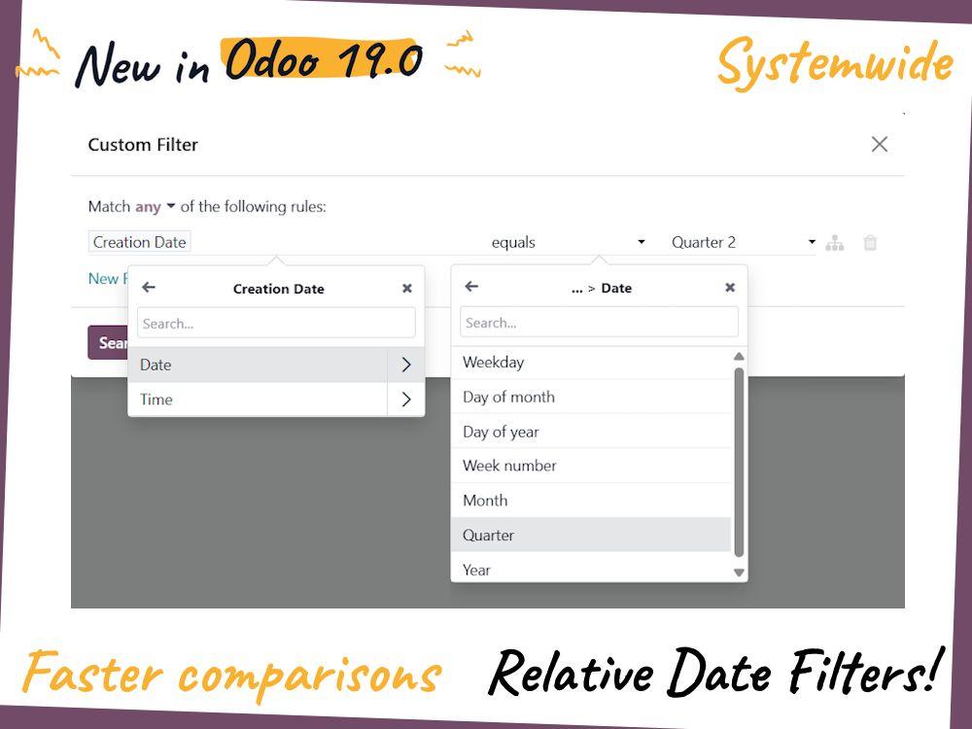Choose the Weekday option
The image size is (972, 729).
[x=591, y=362]
